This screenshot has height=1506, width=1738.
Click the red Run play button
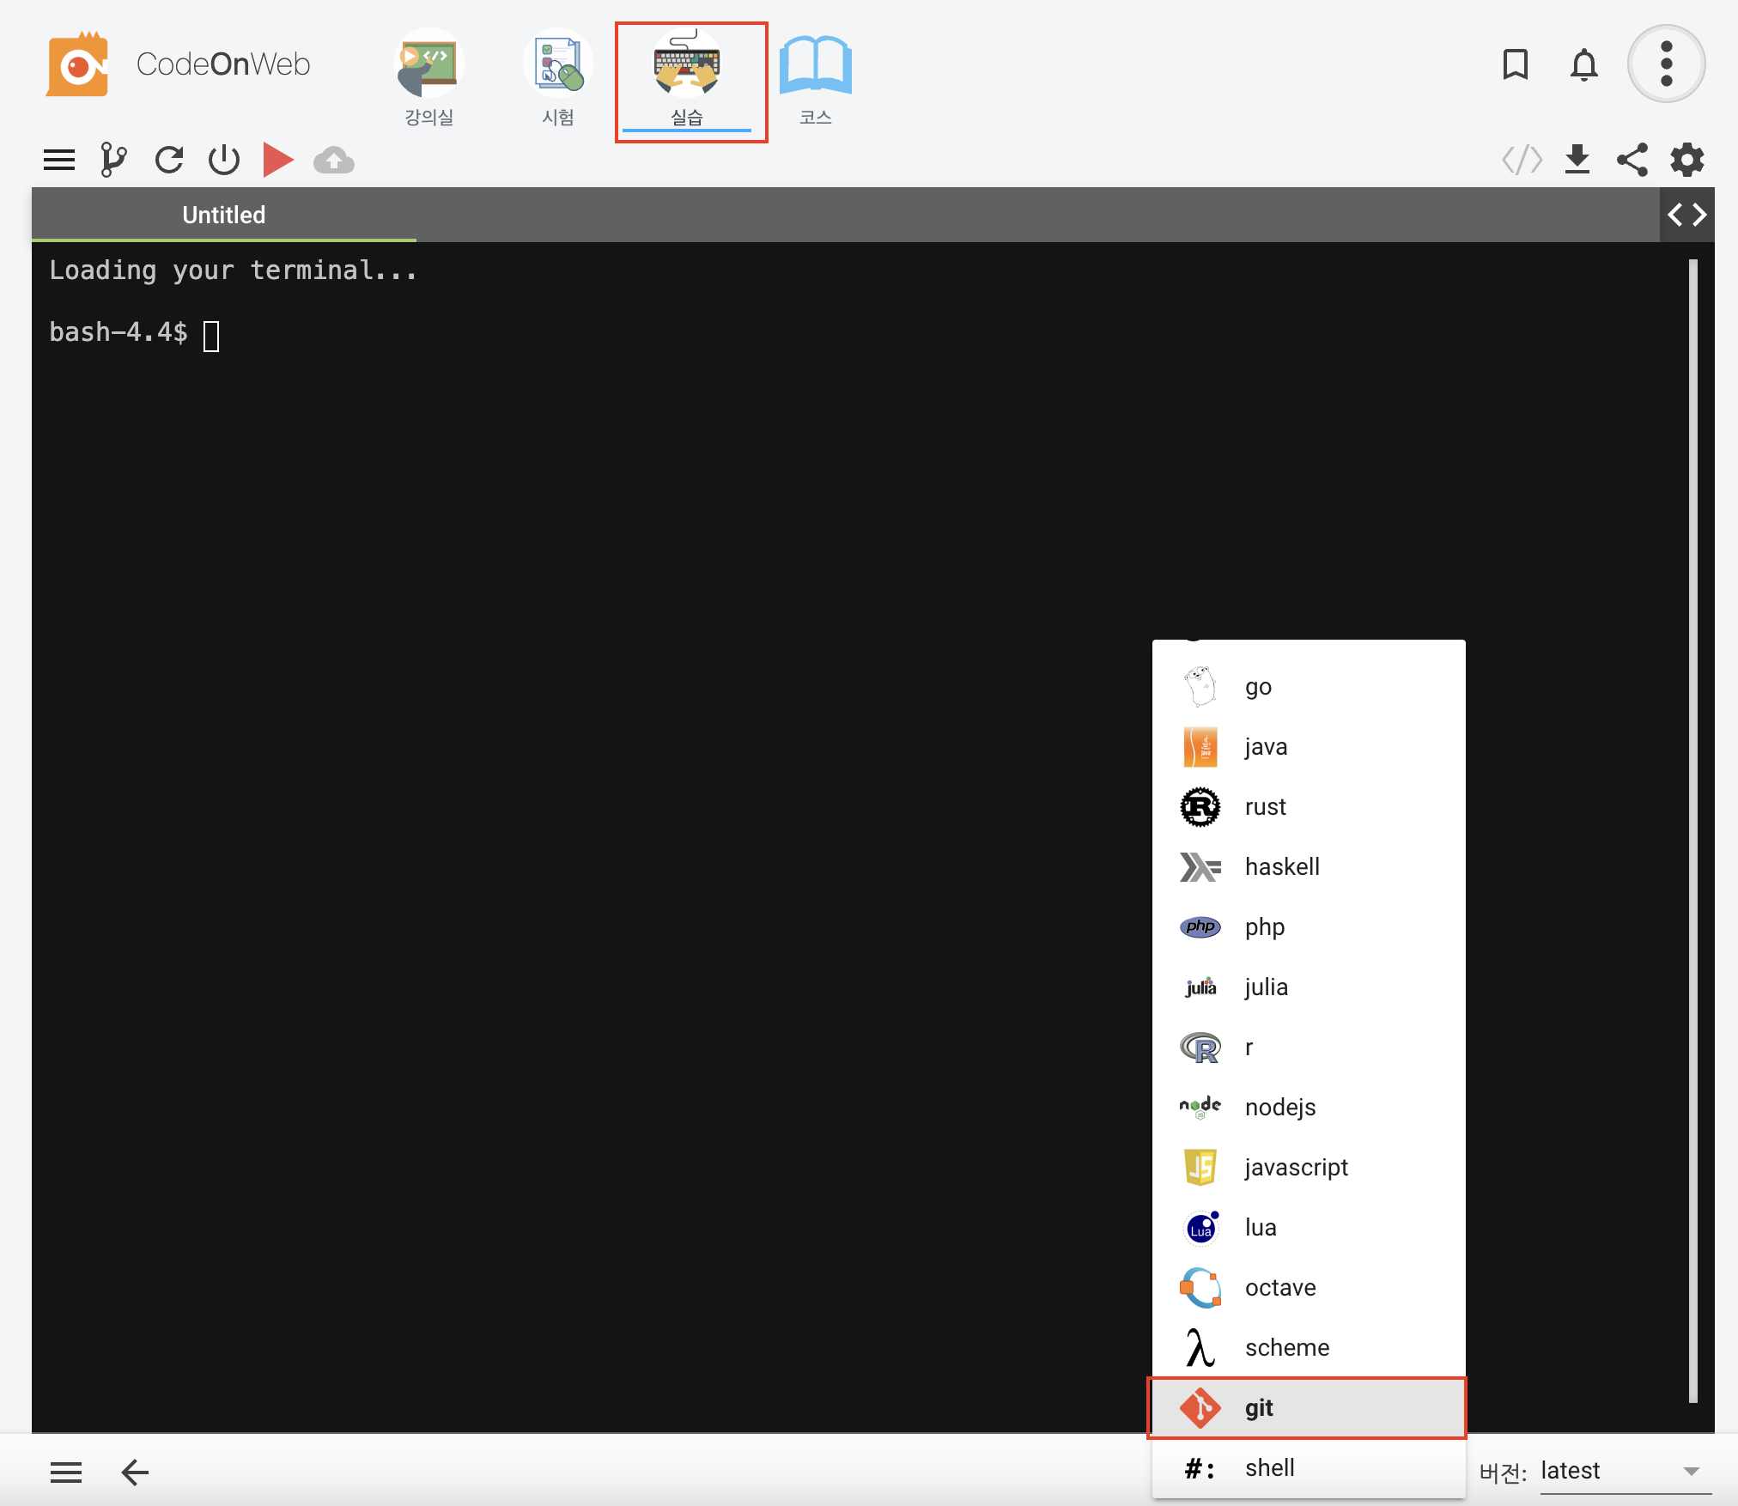tap(277, 161)
